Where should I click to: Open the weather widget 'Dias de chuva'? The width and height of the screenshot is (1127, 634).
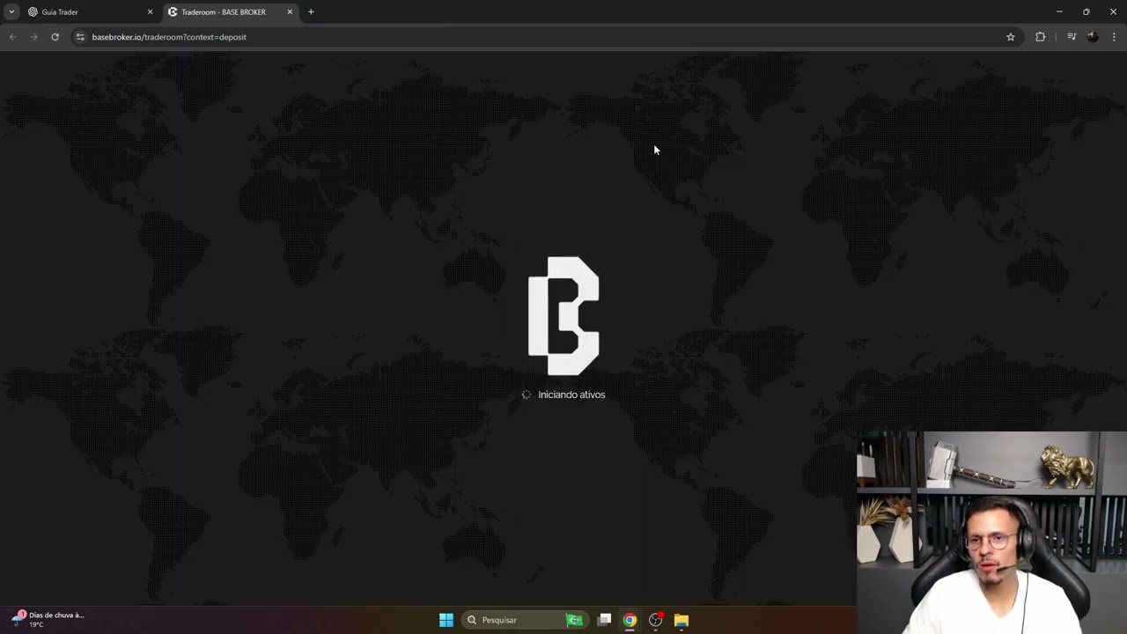click(48, 619)
